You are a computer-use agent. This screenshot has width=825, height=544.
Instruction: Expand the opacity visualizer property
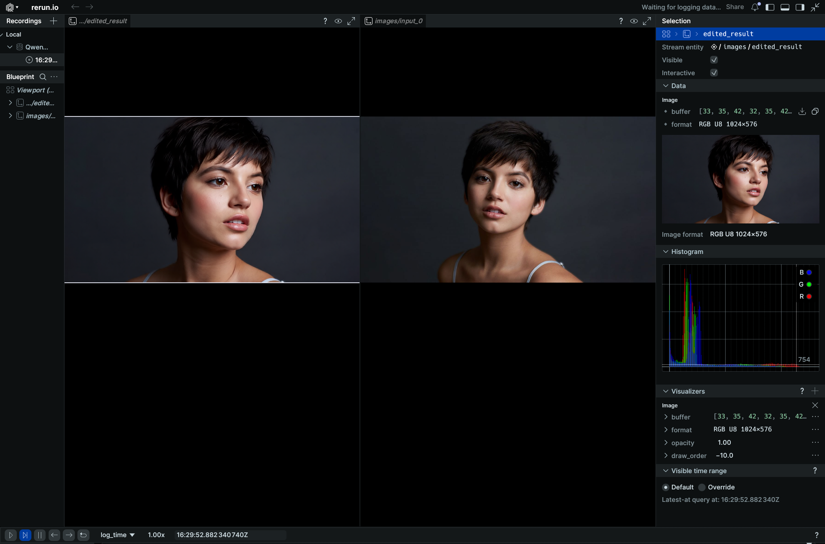coord(666,443)
